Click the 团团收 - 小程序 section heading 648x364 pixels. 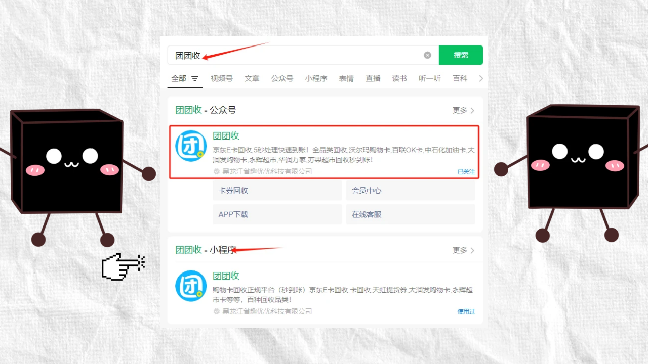[206, 250]
